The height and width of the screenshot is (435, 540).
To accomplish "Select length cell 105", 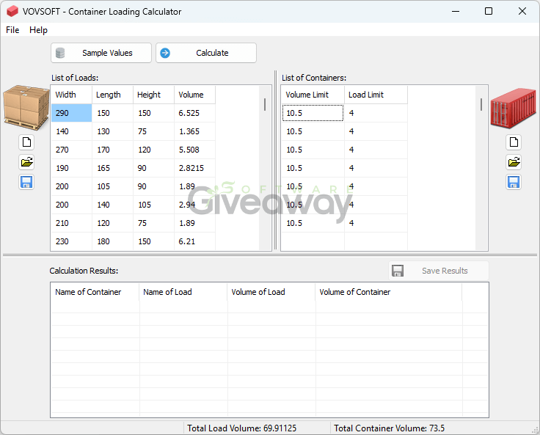I will (x=112, y=186).
